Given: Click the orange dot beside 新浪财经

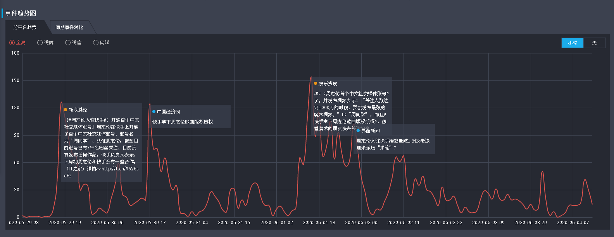Looking at the screenshot, I should point(66,110).
